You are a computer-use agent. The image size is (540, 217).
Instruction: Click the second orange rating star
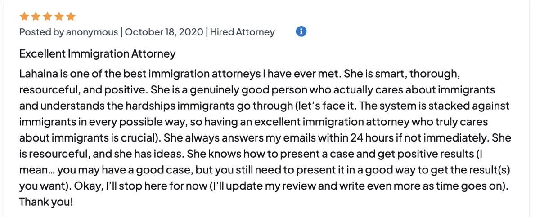36,17
